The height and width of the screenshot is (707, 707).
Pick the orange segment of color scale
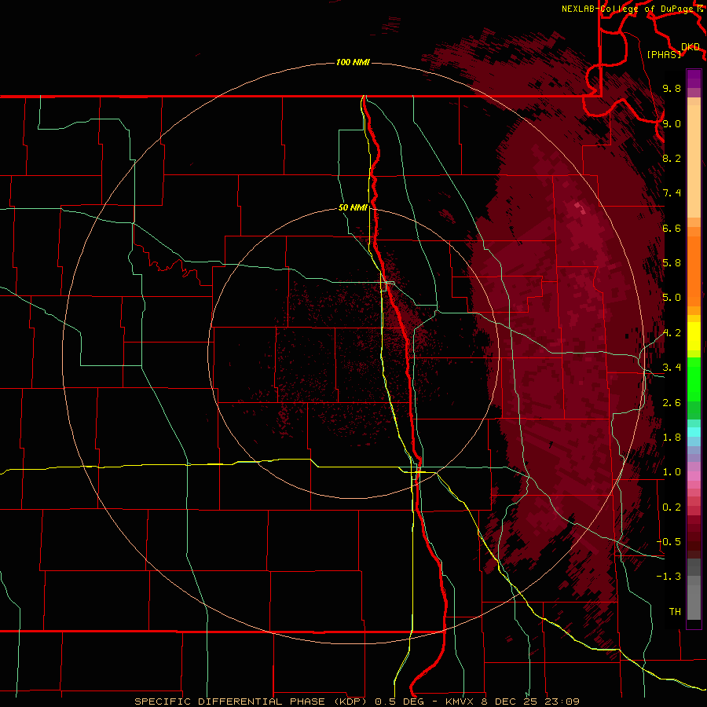694,272
